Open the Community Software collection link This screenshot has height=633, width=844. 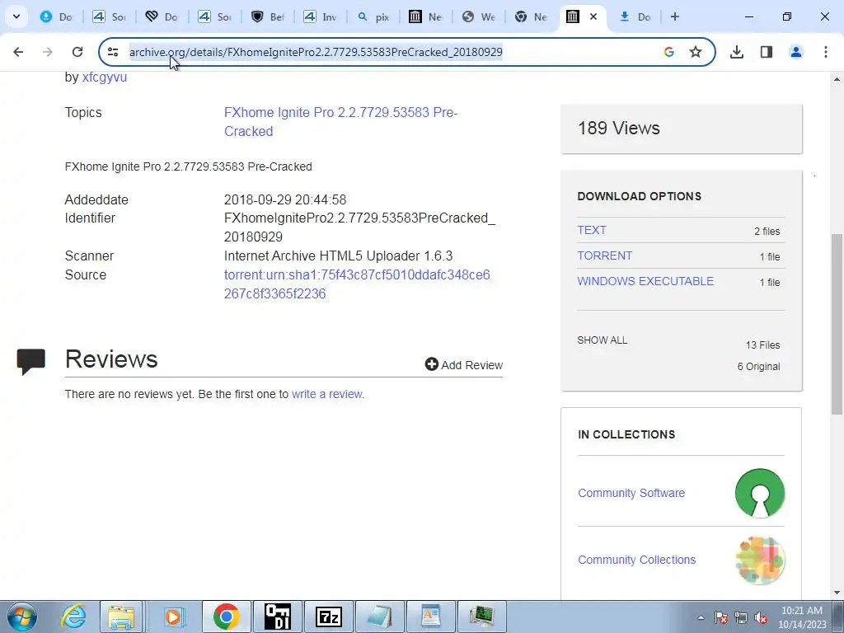[631, 493]
